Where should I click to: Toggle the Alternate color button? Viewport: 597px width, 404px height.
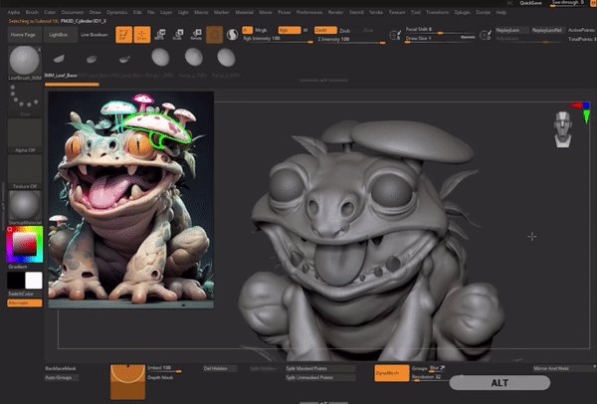pyautogui.click(x=25, y=303)
